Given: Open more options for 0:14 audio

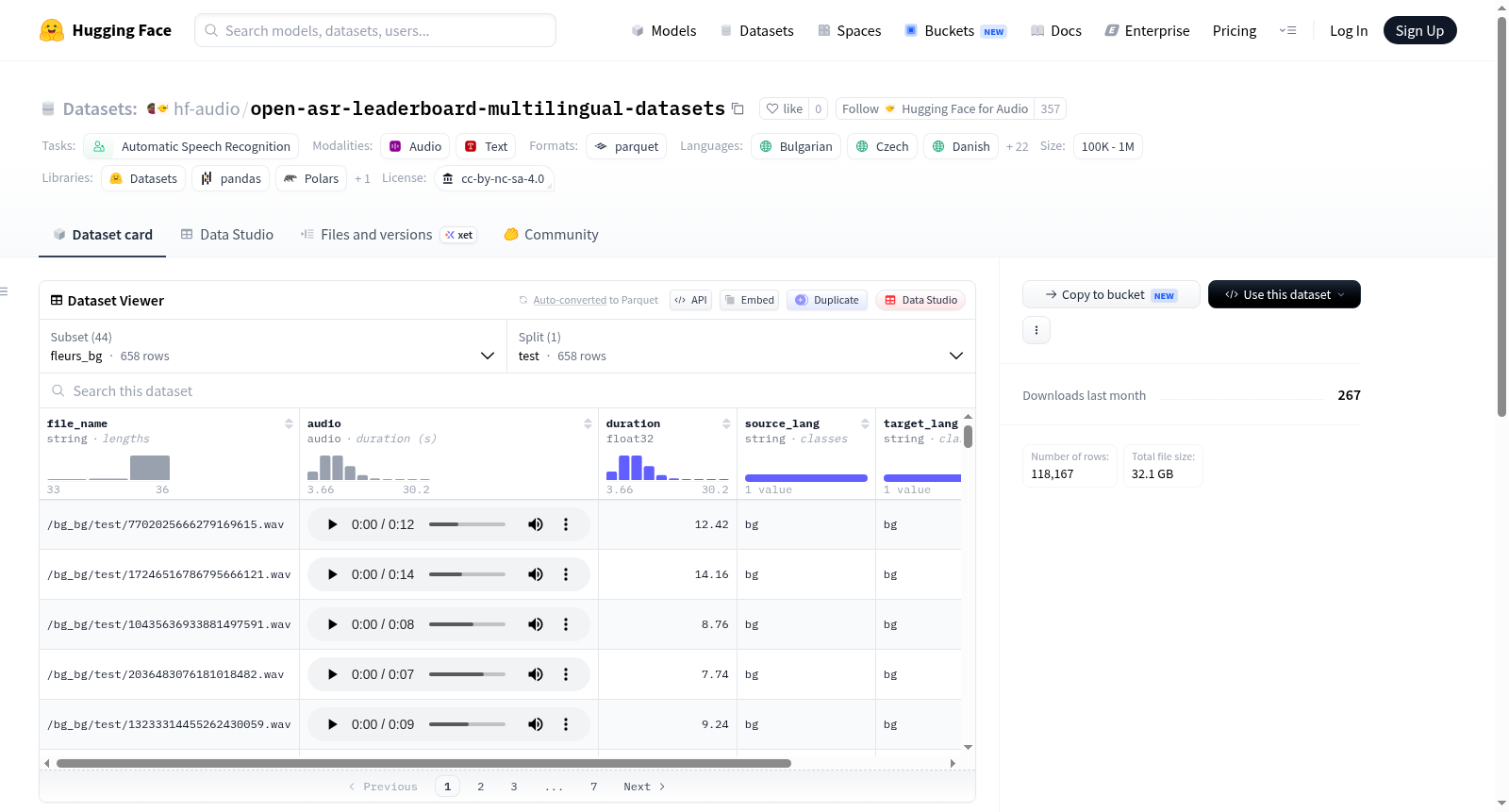Looking at the screenshot, I should (566, 574).
